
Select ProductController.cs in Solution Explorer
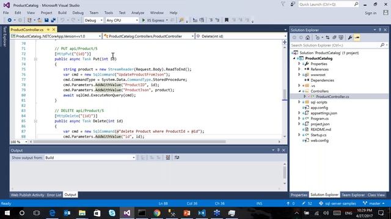(x=332, y=97)
